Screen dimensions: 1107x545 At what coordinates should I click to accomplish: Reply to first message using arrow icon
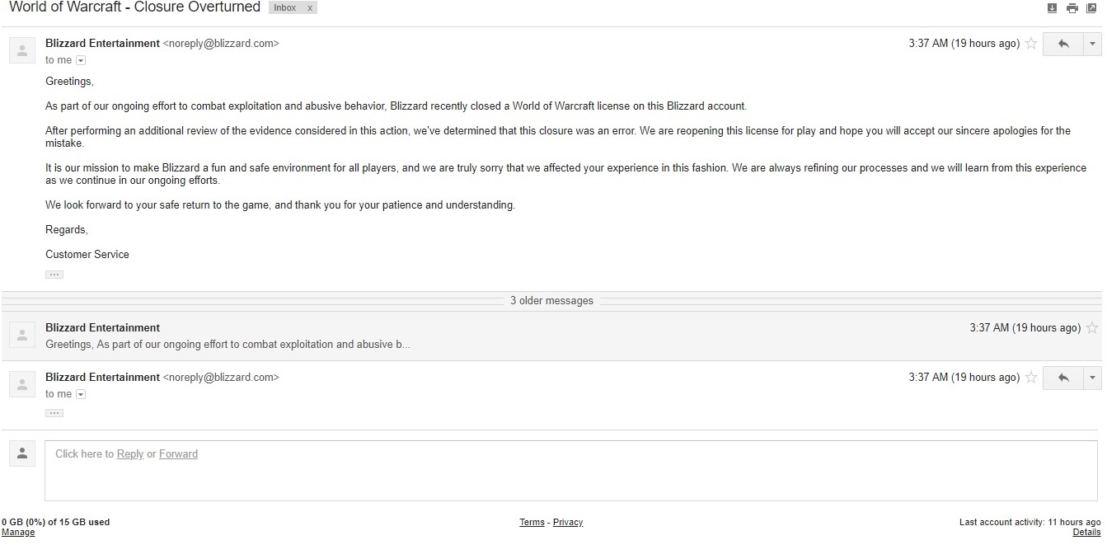1063,44
